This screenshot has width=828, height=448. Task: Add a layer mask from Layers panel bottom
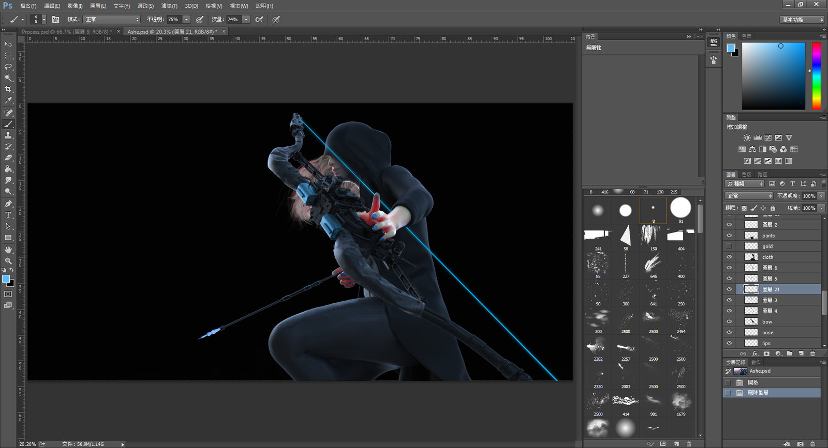[766, 354]
